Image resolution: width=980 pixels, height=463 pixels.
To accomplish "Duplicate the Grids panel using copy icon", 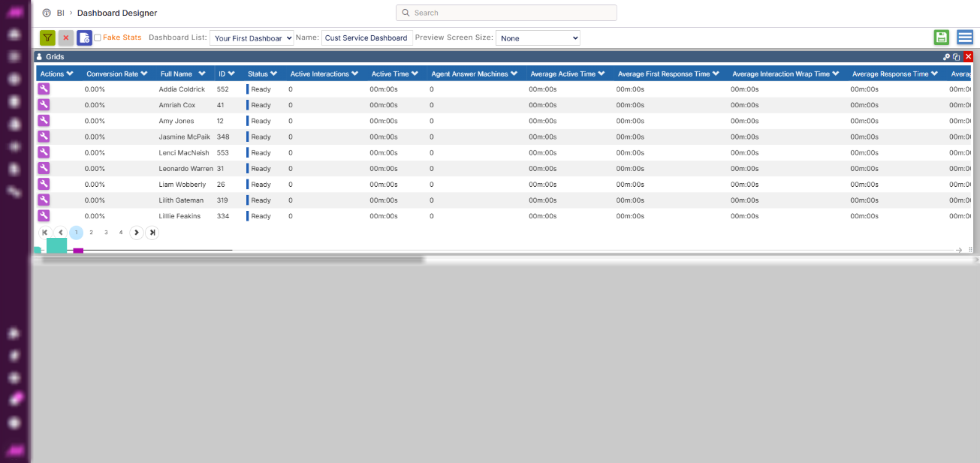I will [x=957, y=57].
